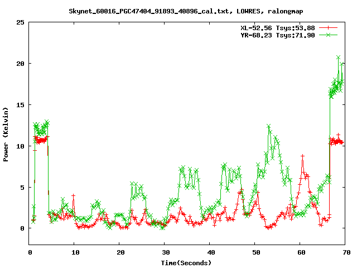Click the x-axis tick label 60
Viewport: 357px width, 268px height.
(301, 252)
